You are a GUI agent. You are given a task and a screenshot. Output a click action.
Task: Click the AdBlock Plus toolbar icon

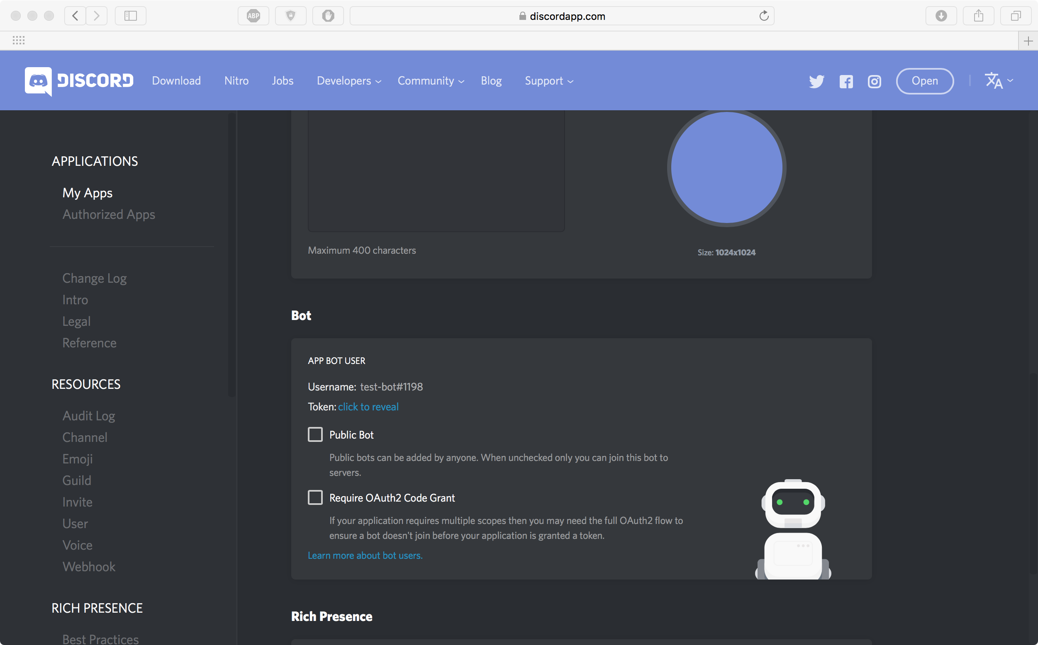253,16
